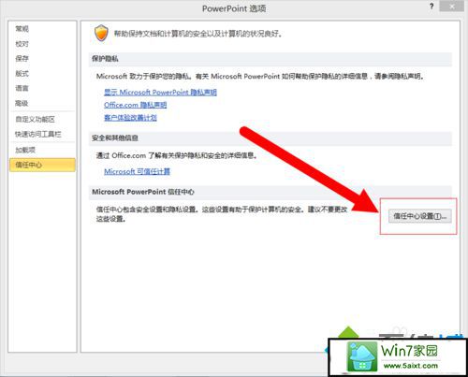Click the 信任中心设置 button
Viewport: 468px width, 377px height.
(420, 216)
